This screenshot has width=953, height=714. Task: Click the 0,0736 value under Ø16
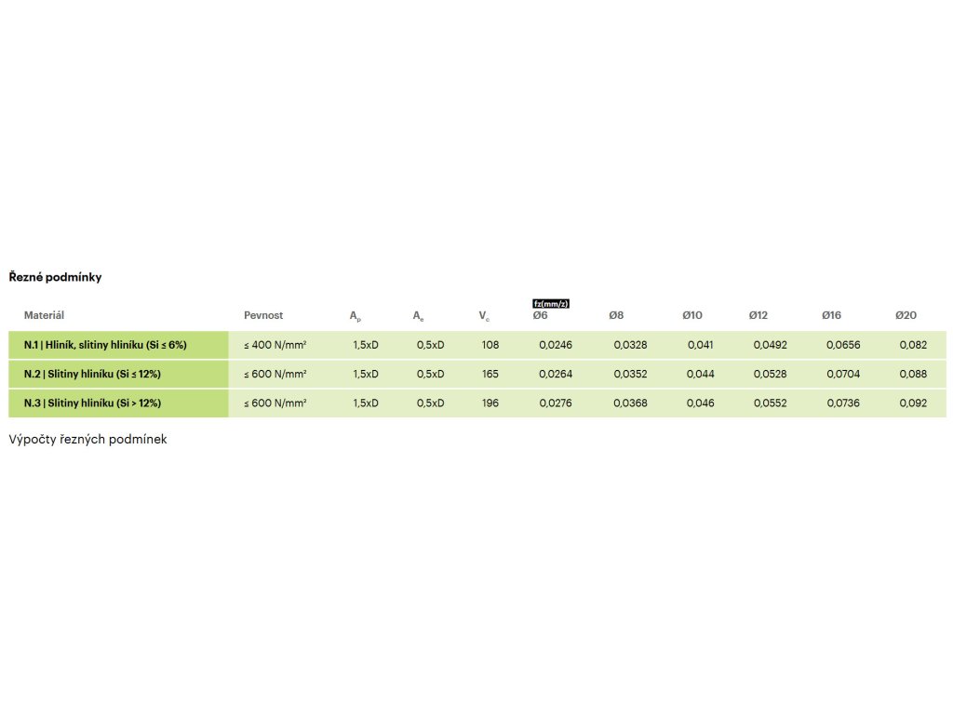(843, 403)
